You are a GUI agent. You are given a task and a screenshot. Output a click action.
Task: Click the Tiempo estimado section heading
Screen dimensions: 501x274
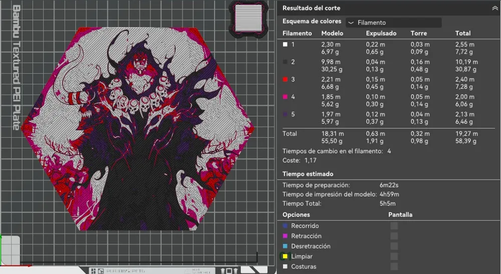pos(308,174)
